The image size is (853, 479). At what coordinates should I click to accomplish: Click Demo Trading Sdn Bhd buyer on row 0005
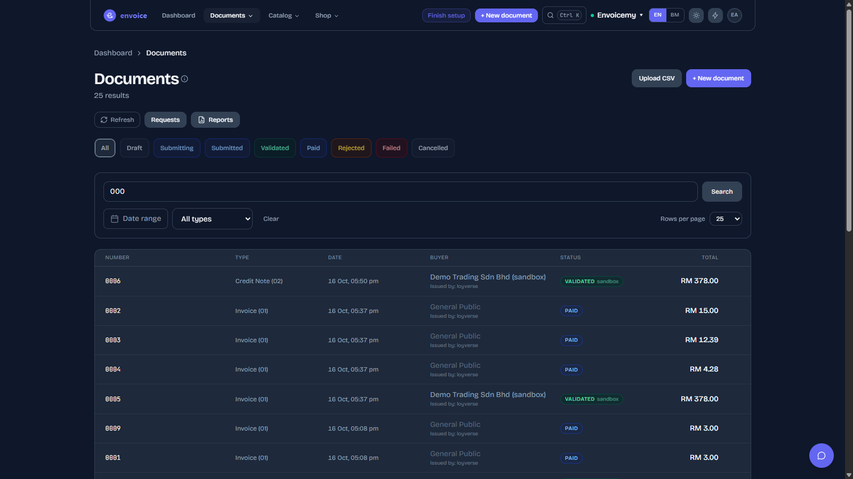pos(488,395)
